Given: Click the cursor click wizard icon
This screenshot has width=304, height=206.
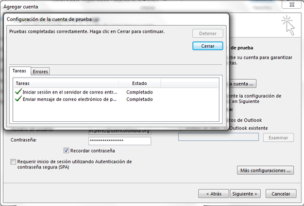Looking at the screenshot, I should [288, 26].
